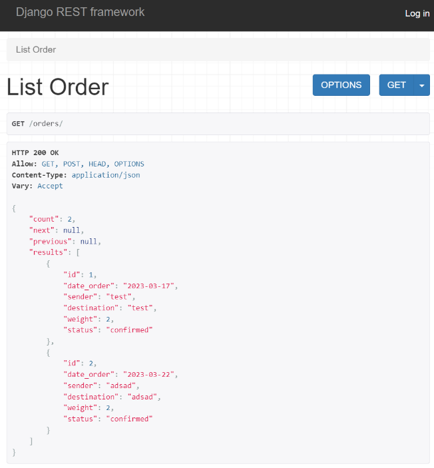Open the Log in page
This screenshot has height=468, width=434.
click(x=417, y=13)
